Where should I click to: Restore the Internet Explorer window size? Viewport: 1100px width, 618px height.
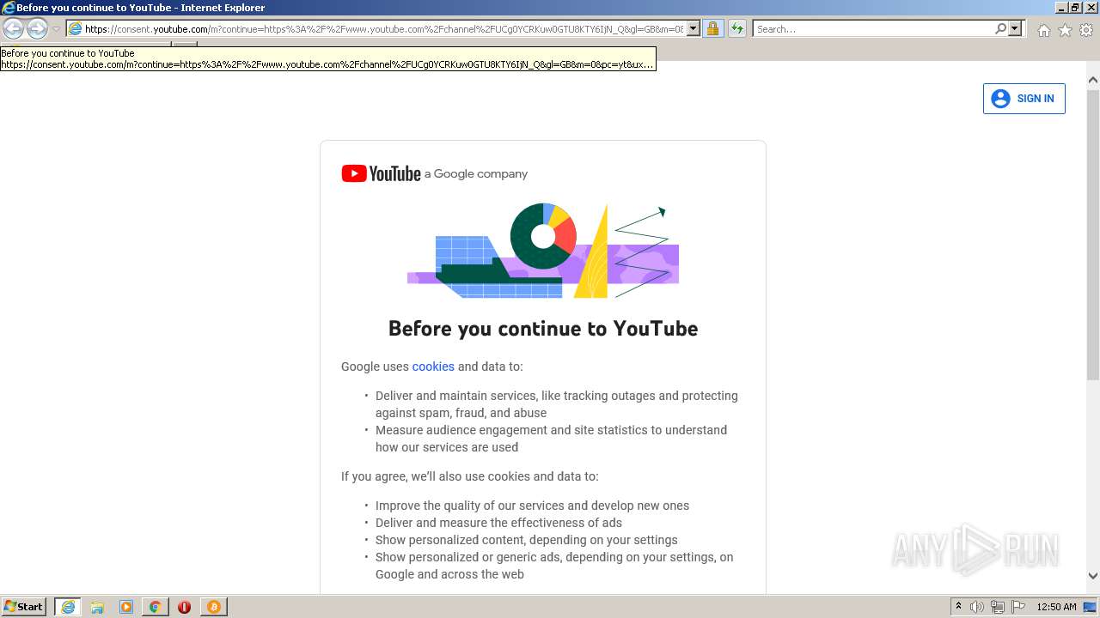tap(1075, 8)
